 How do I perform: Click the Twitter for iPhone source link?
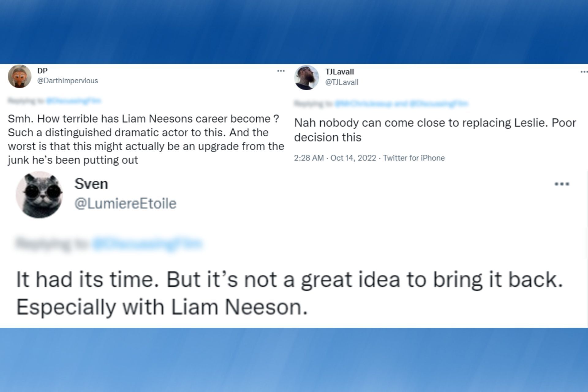click(414, 158)
